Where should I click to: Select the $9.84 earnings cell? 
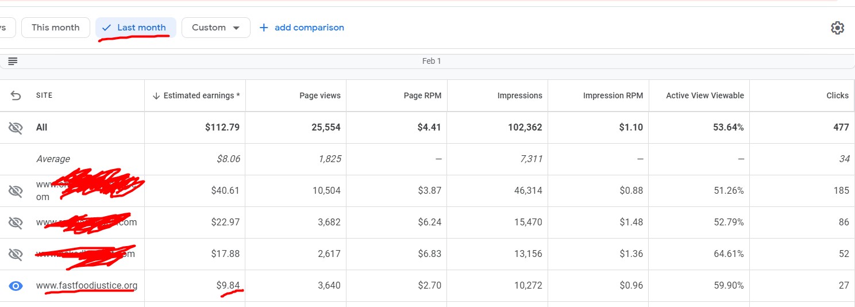tap(228, 285)
